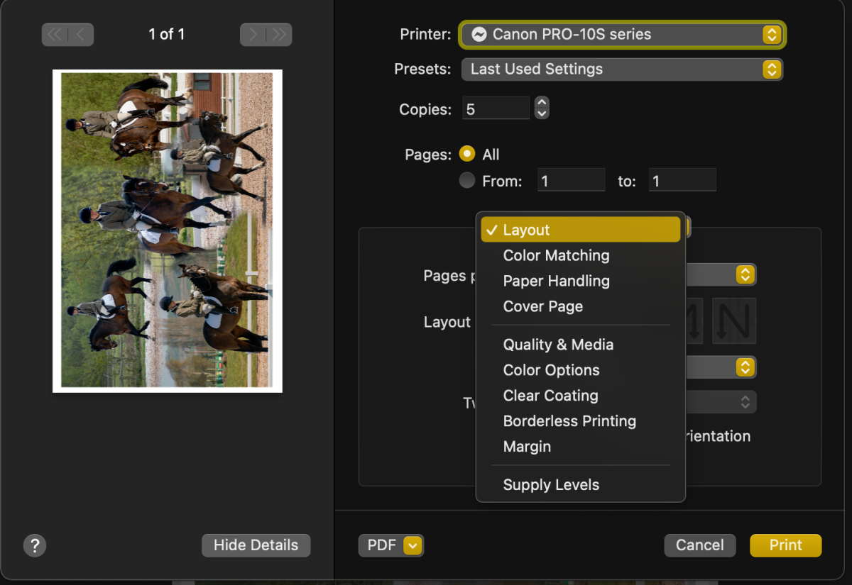Viewport: 852px width, 585px height.
Task: Go to previous page in preview
Action: click(x=80, y=35)
